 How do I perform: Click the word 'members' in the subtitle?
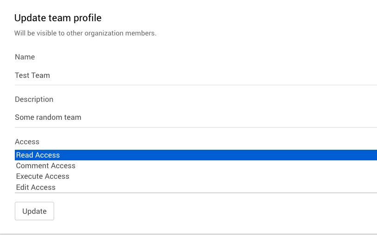pos(142,34)
